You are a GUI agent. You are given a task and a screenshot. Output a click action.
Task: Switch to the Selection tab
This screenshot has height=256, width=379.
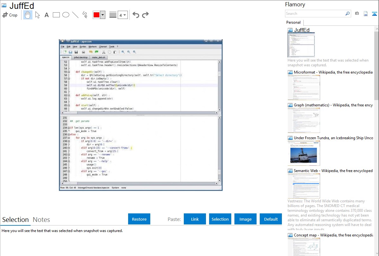(16, 220)
